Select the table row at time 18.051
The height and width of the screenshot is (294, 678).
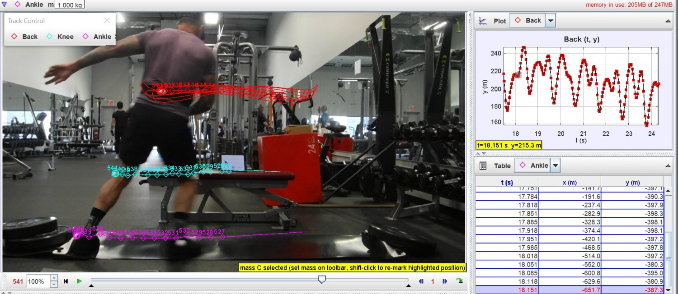pos(570,264)
